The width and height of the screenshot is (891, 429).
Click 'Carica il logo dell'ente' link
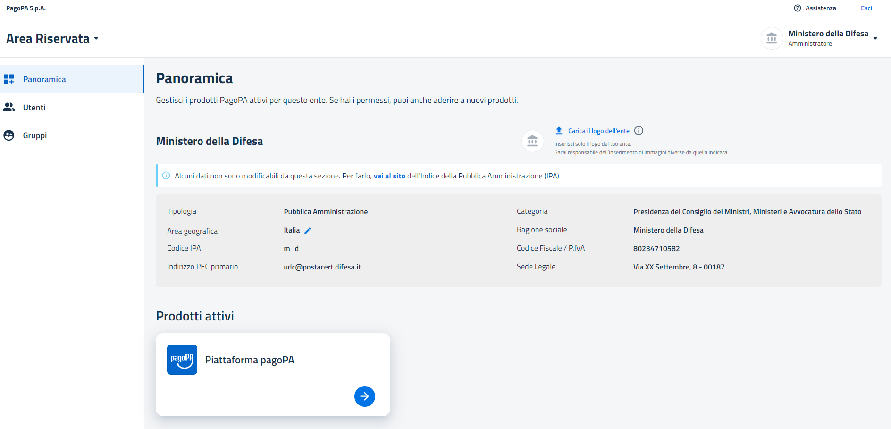coord(598,131)
